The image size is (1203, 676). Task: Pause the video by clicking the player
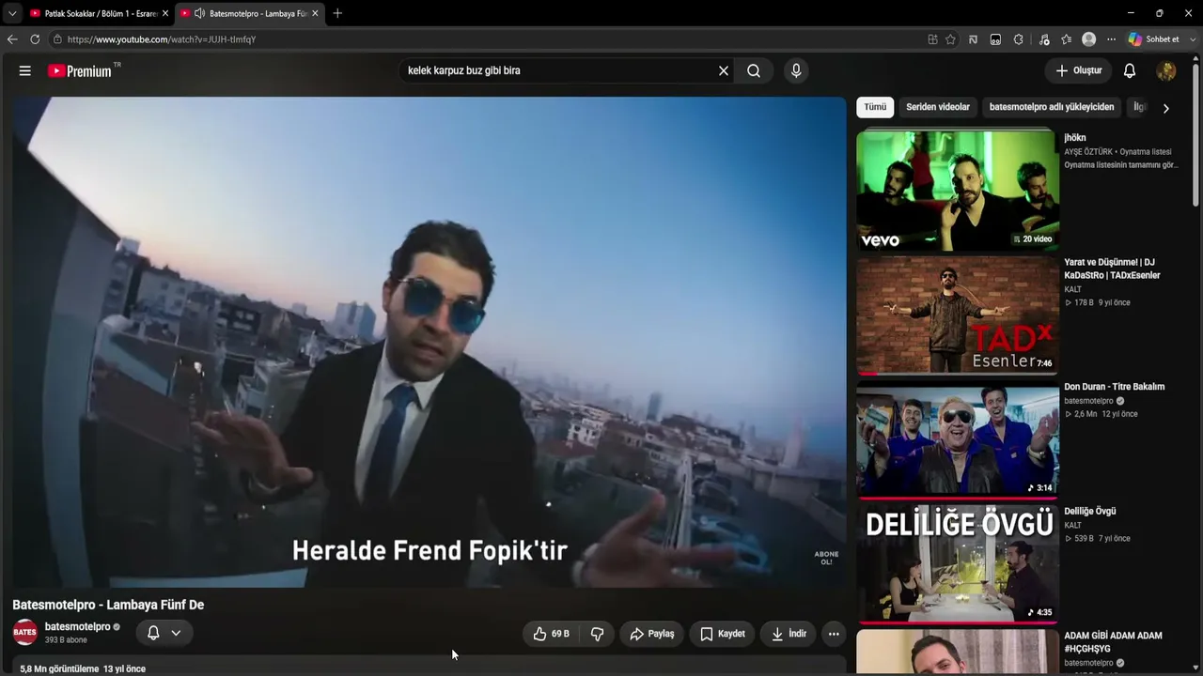(x=430, y=343)
